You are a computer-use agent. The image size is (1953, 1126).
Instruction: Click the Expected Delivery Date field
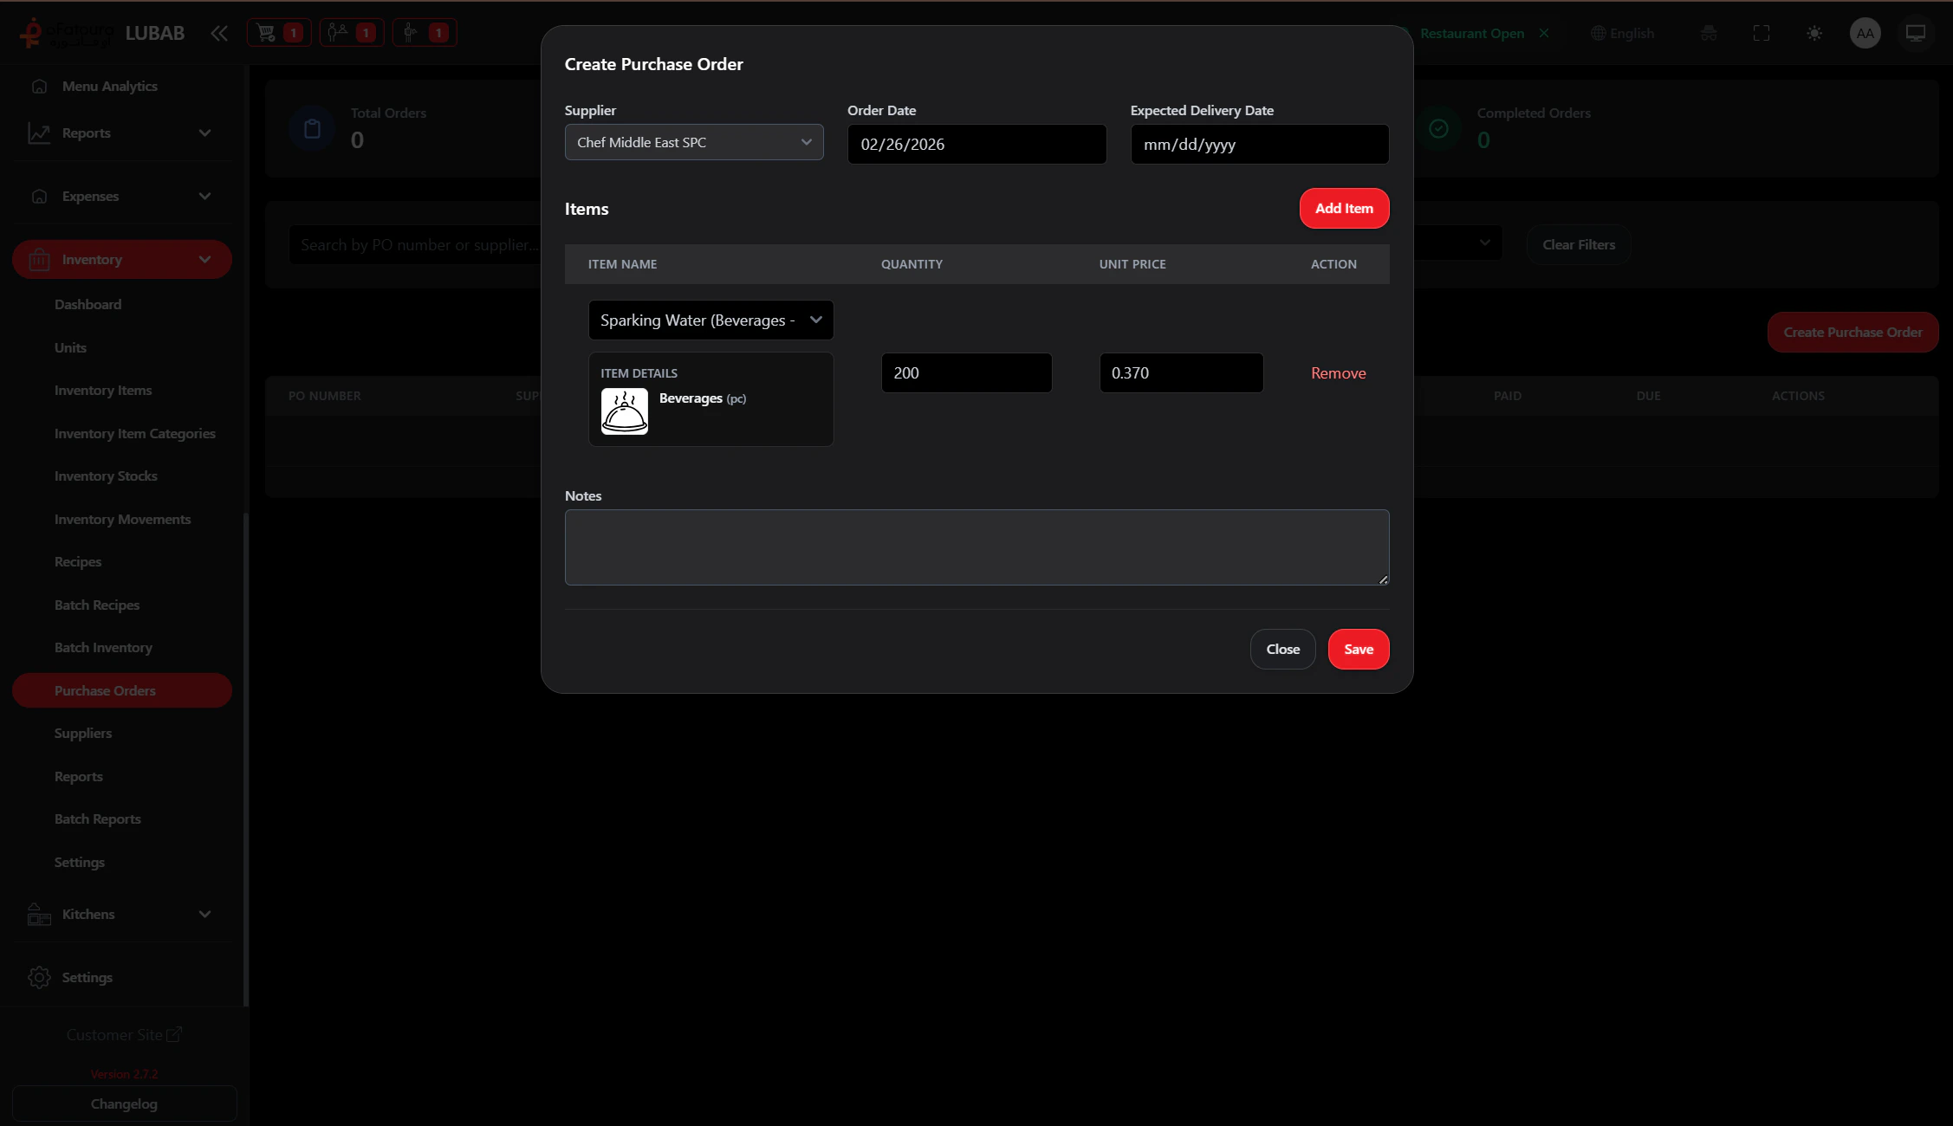(1259, 144)
